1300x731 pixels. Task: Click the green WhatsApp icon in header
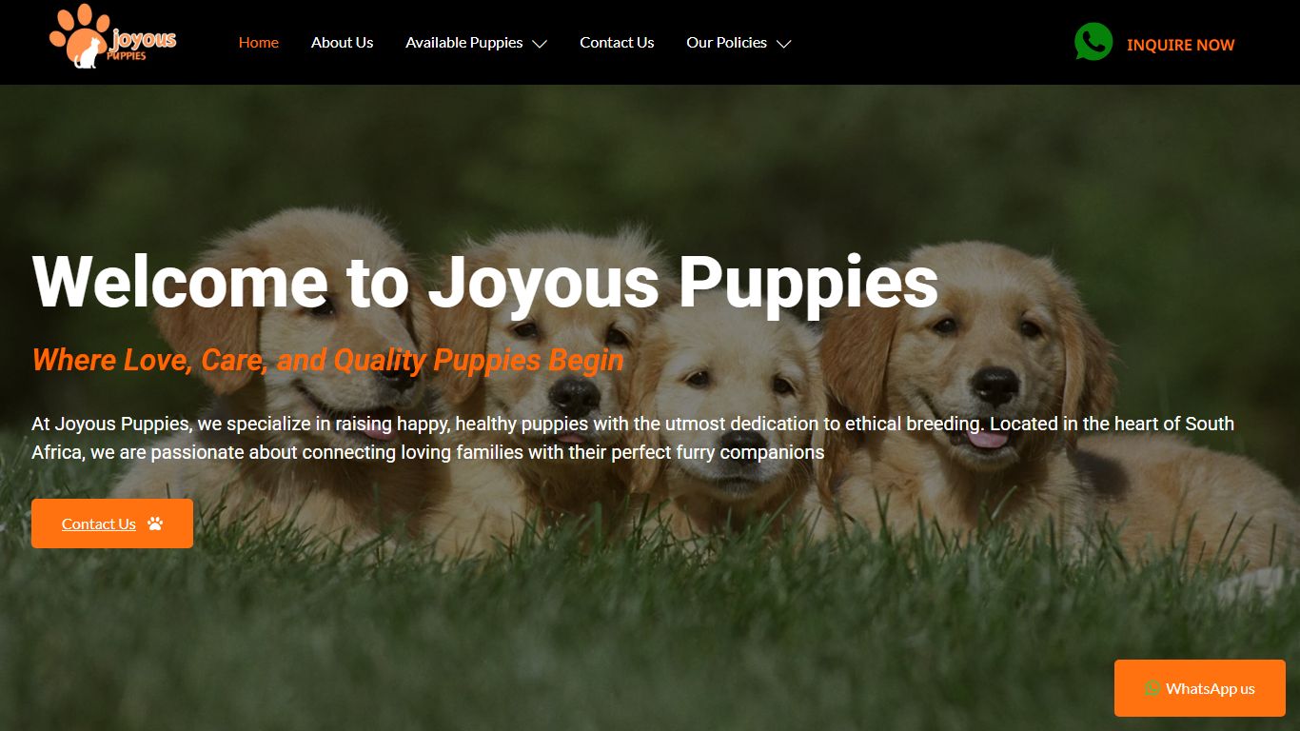pyautogui.click(x=1093, y=42)
